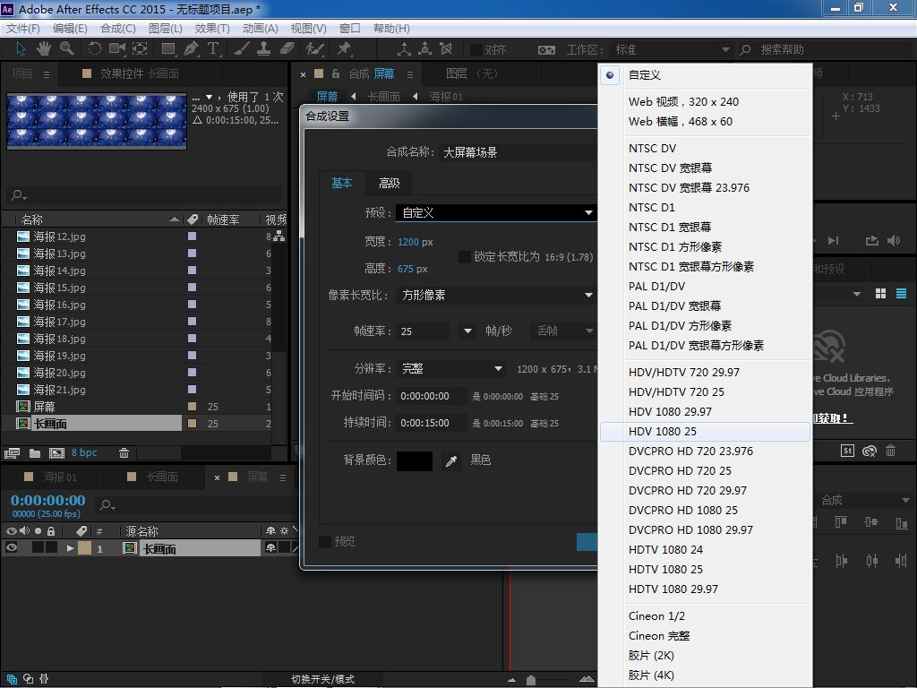Select the Pan Behind anchor tool
Screen dimensions: 917x688
140,49
